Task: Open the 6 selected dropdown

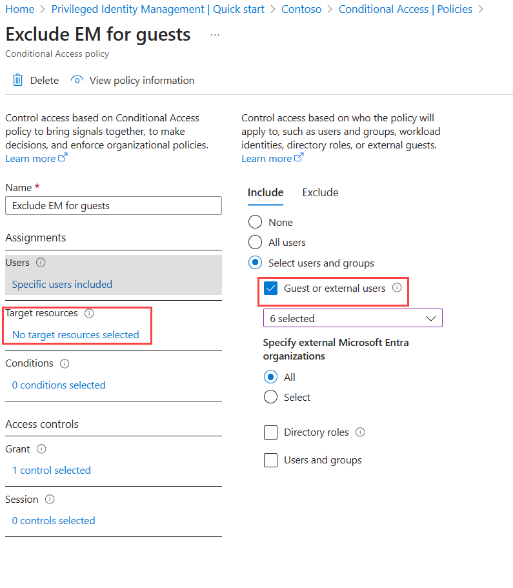Action: tap(352, 318)
